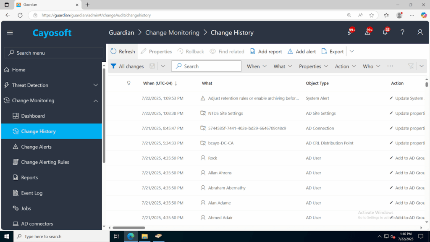The width and height of the screenshot is (430, 242).
Task: Open Home in the sidebar
Action: (52, 70)
